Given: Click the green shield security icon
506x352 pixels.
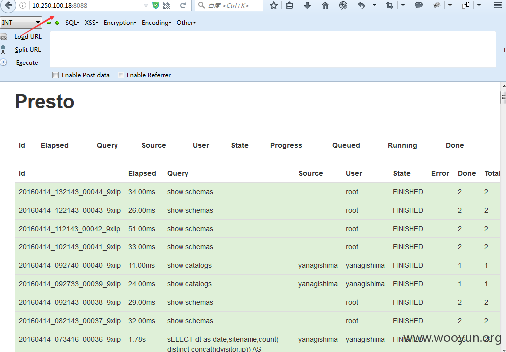Looking at the screenshot, I should (x=155, y=5).
